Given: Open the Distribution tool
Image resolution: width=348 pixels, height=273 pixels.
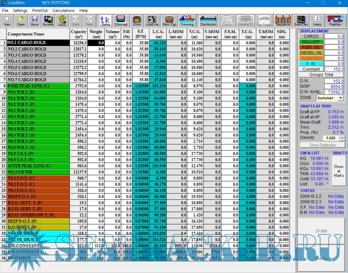Looking at the screenshot, I should 208,21.
